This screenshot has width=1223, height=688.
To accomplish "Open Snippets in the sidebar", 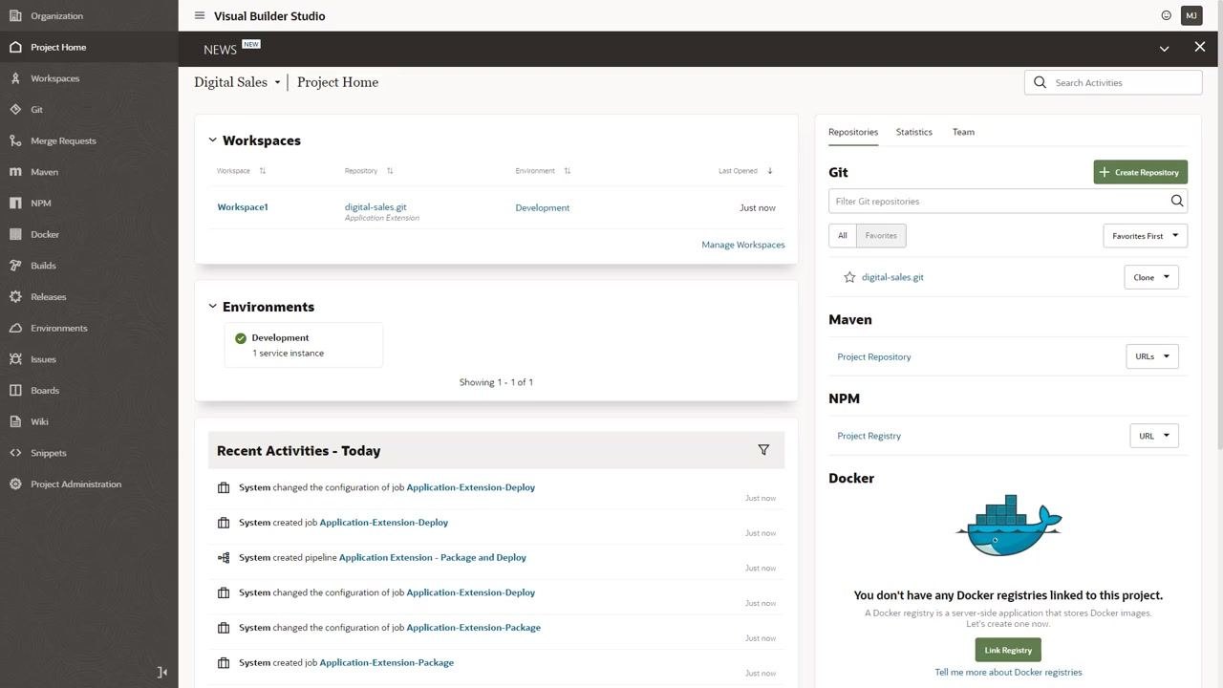I will (48, 453).
